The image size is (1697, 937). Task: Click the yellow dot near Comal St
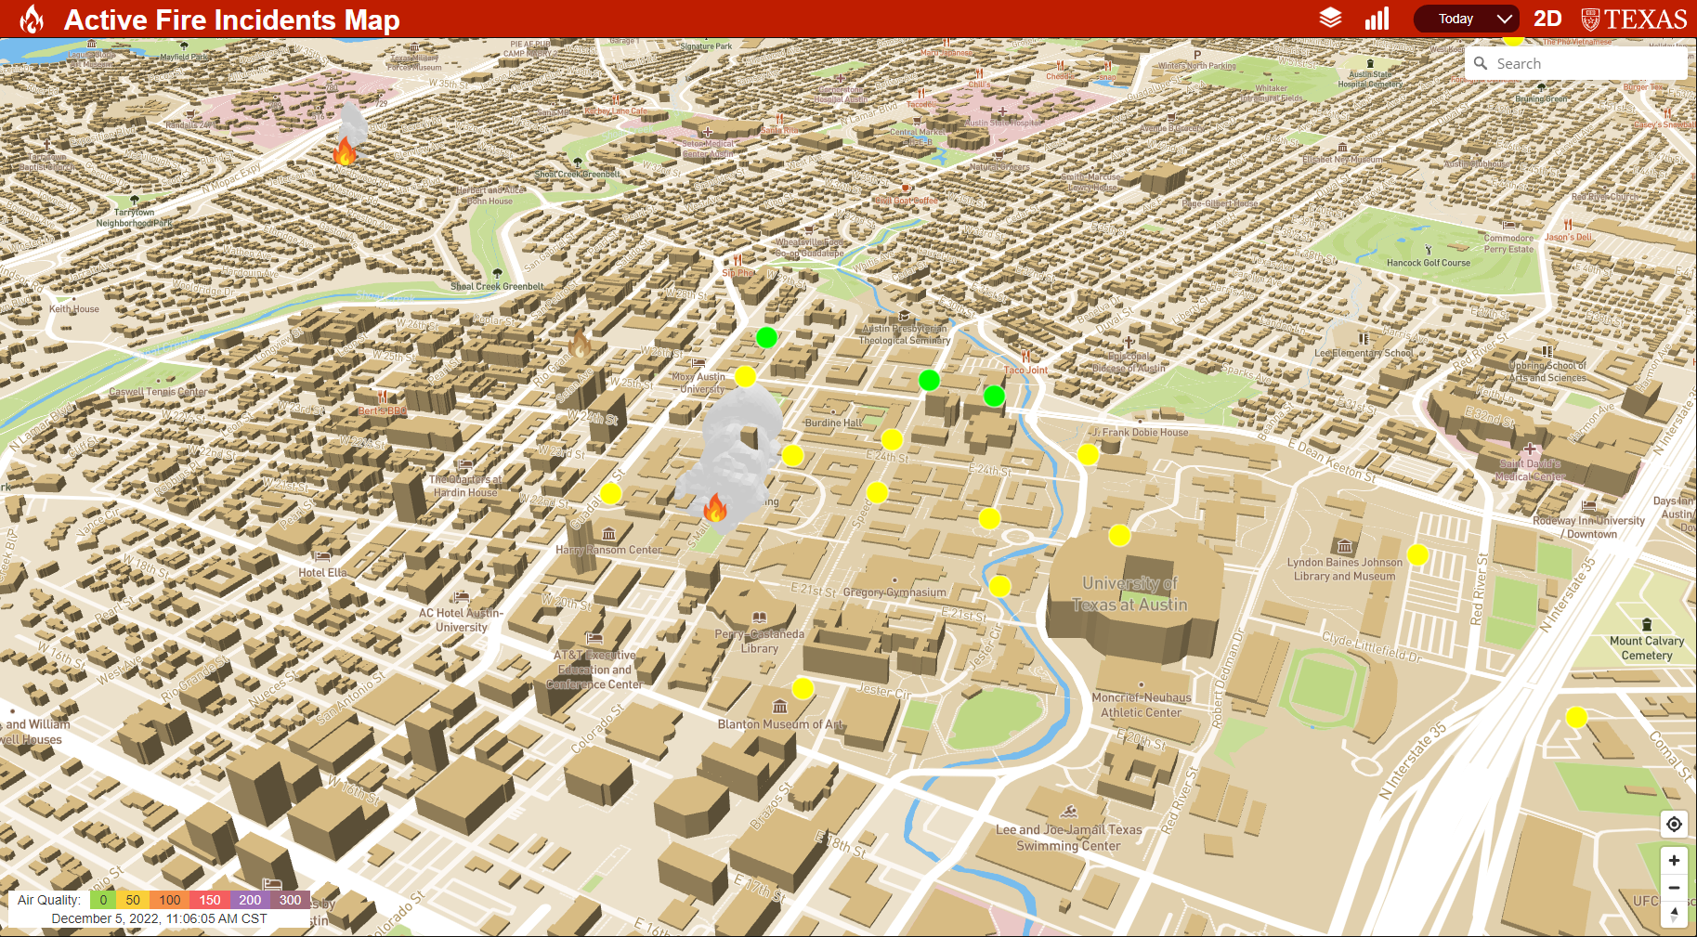(1576, 717)
